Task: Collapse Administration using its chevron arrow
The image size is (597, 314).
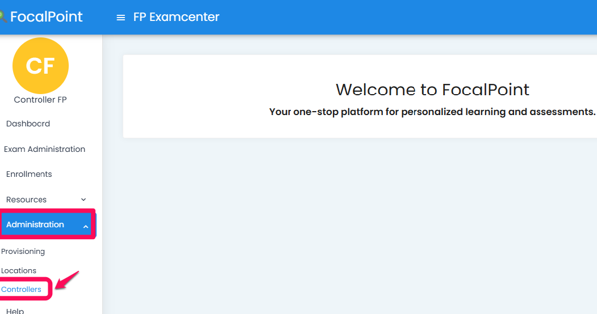Action: (86, 227)
